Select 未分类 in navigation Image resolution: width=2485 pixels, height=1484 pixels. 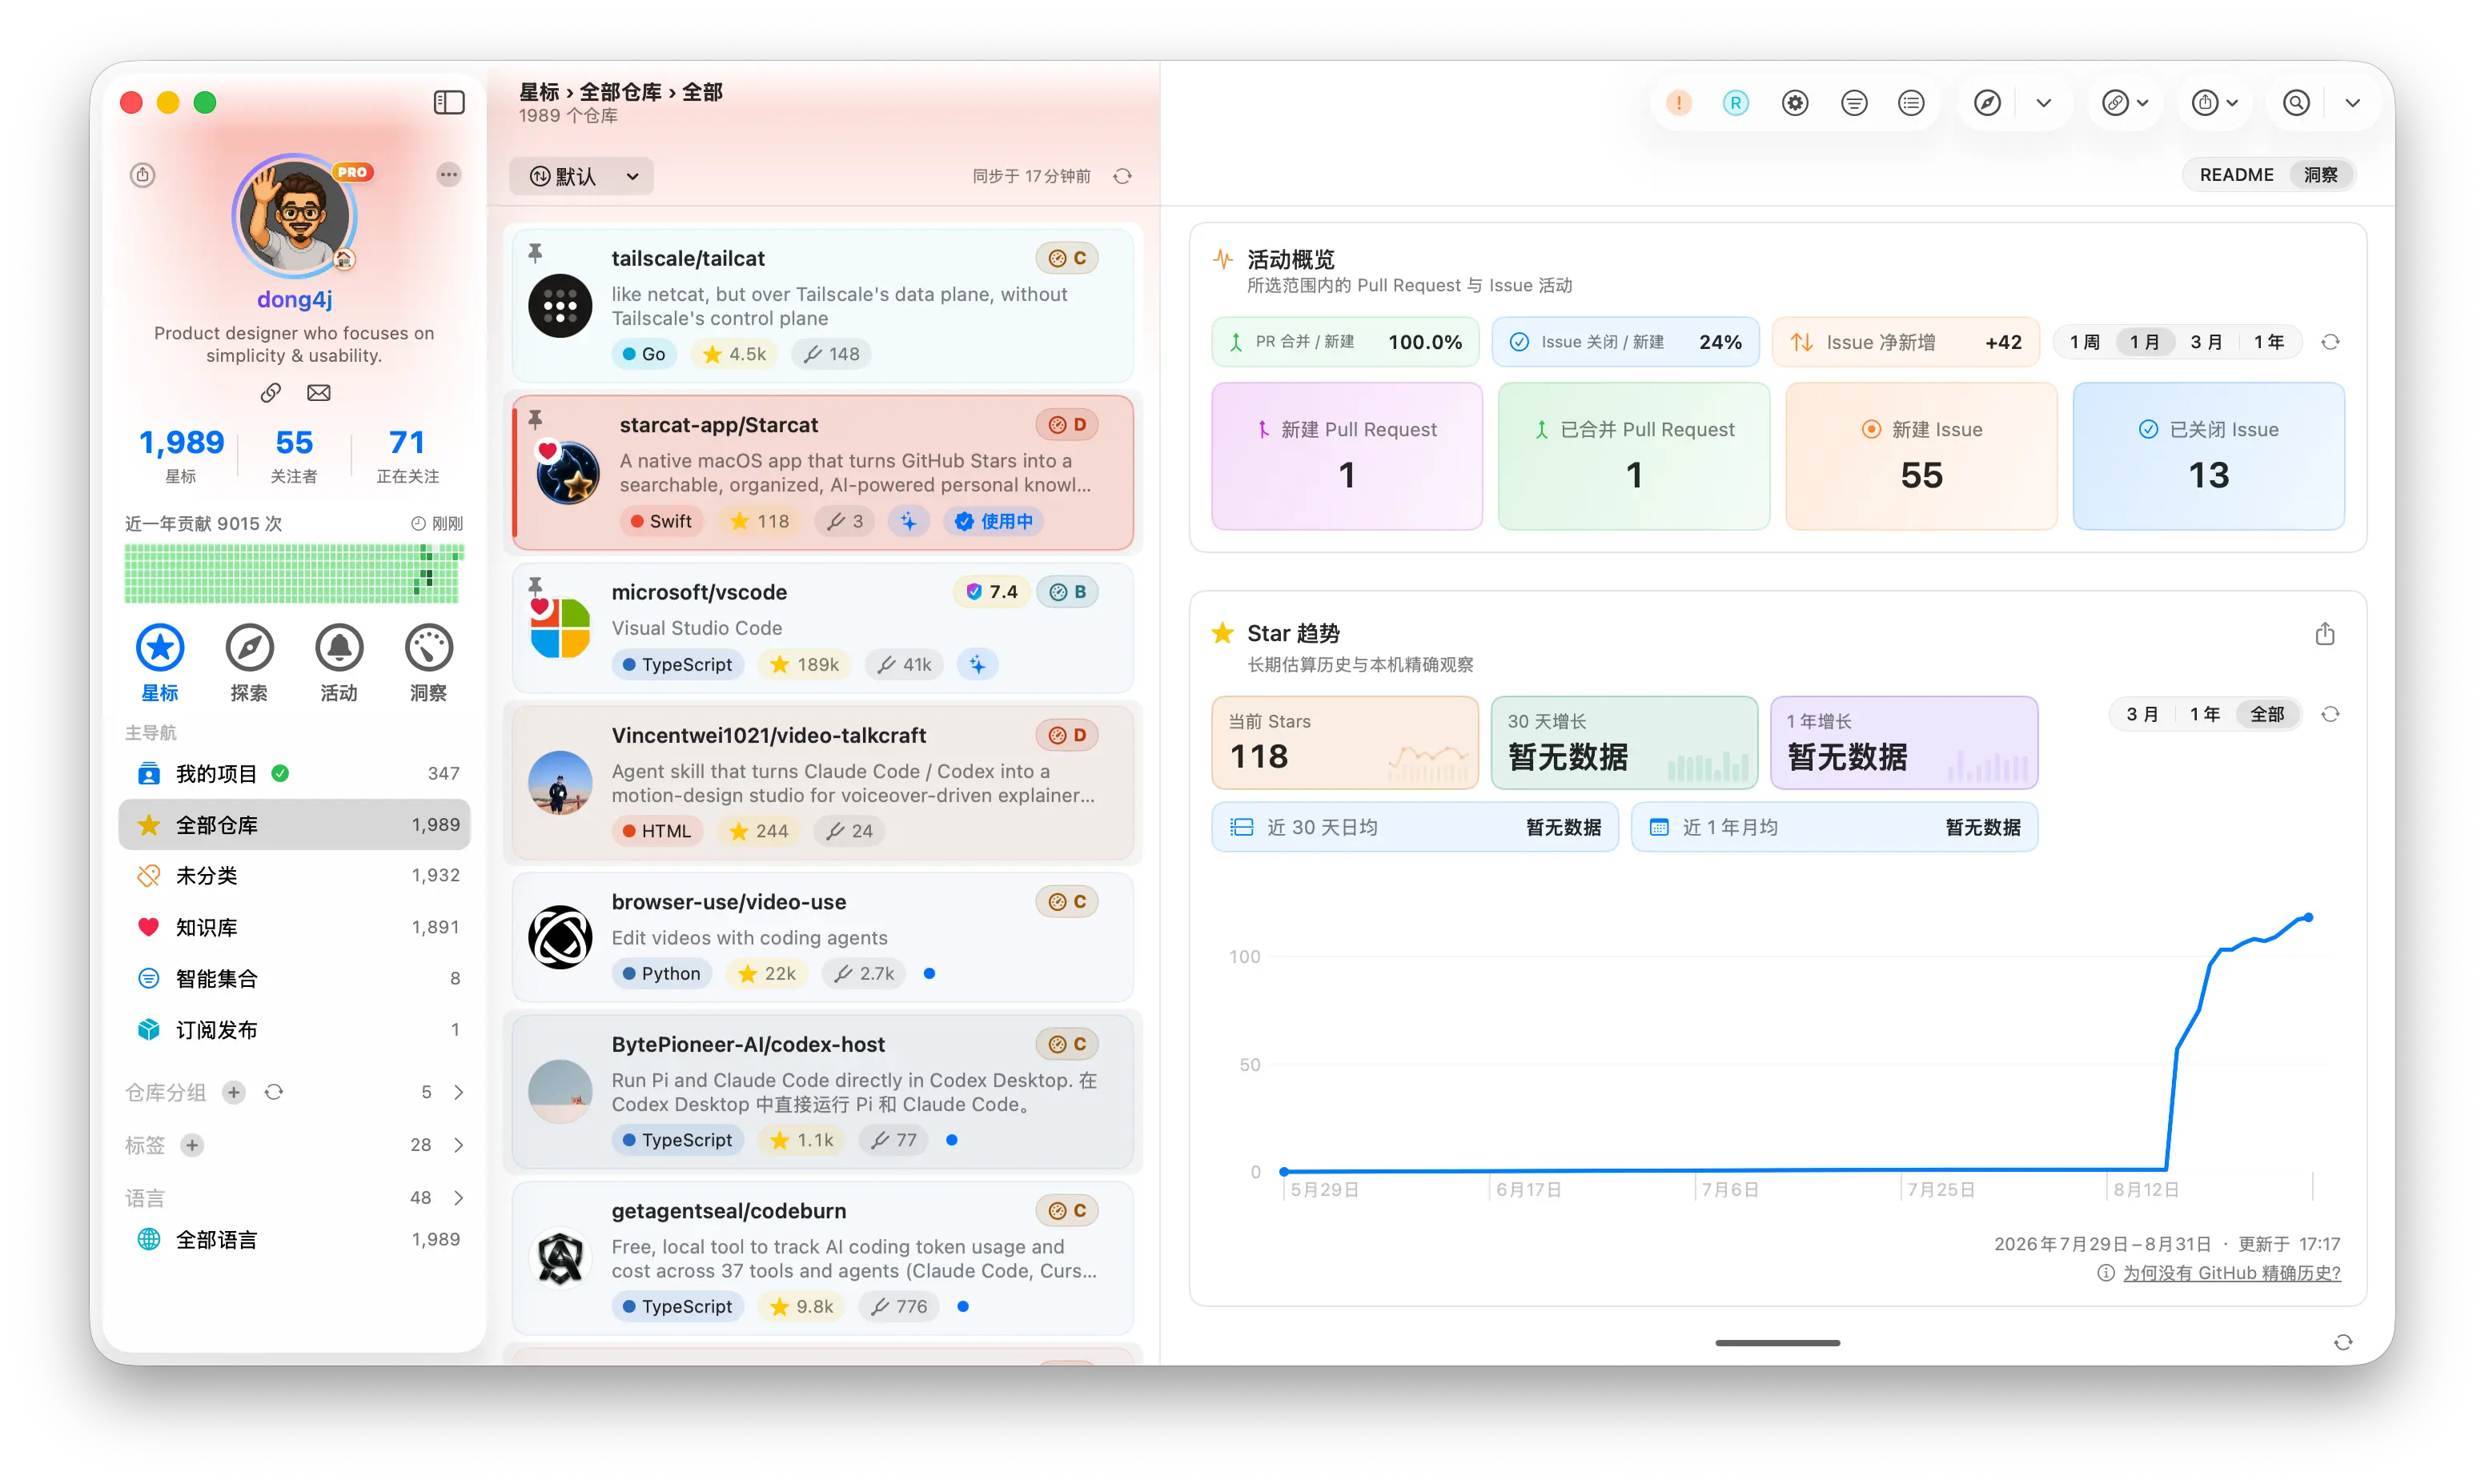(x=294, y=876)
